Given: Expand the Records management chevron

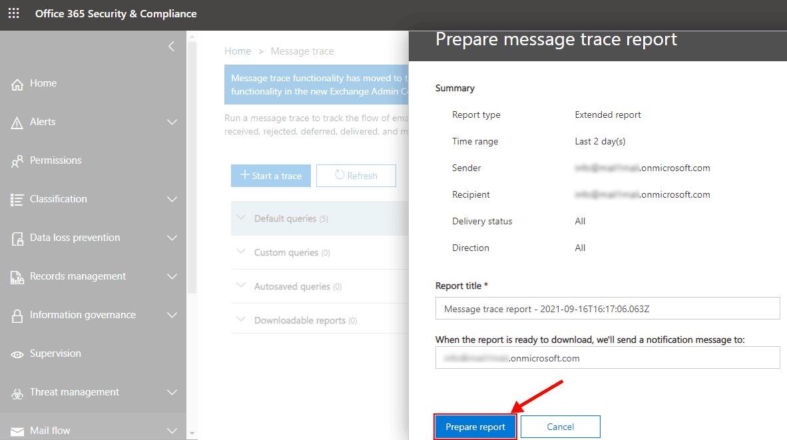Looking at the screenshot, I should [172, 276].
